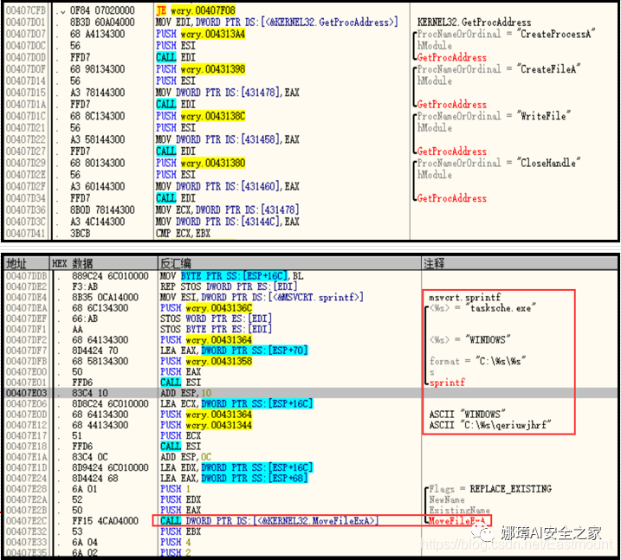Click the CMP ECX,EBX instruction
621x560 pixels.
183,234
